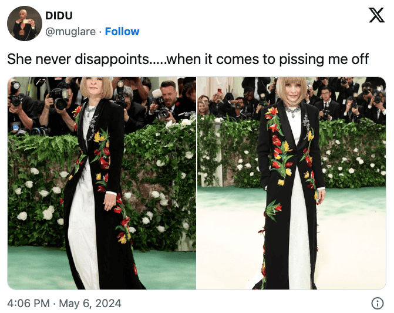Click the X logo icon

376,15
